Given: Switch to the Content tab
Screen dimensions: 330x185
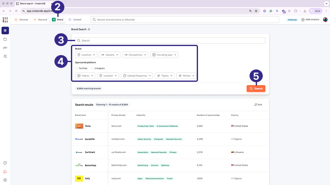Looking at the screenshot, I should [75, 20].
